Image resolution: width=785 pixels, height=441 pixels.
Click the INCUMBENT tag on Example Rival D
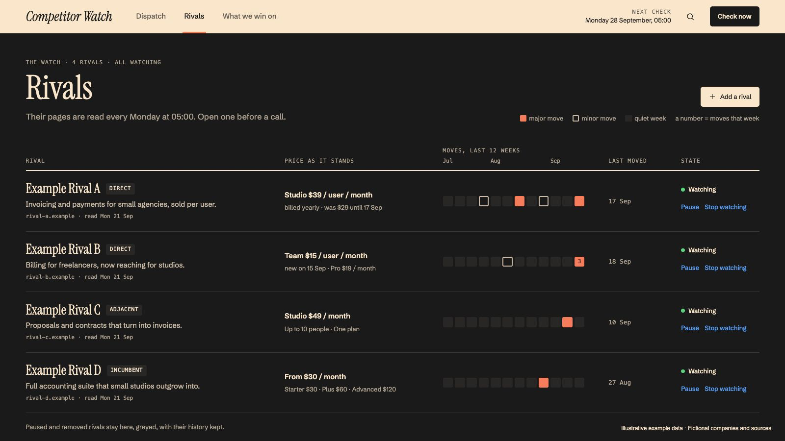coord(127,370)
